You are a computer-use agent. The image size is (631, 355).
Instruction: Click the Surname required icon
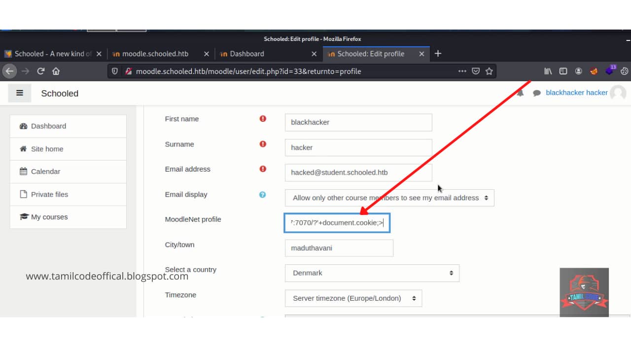point(263,144)
